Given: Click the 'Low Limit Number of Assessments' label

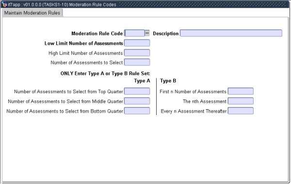Looking at the screenshot, I should (x=84, y=43).
